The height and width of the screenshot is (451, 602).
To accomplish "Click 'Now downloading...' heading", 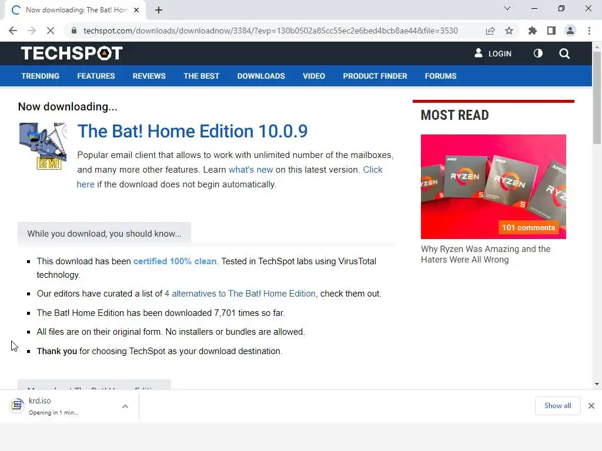I will coord(68,107).
